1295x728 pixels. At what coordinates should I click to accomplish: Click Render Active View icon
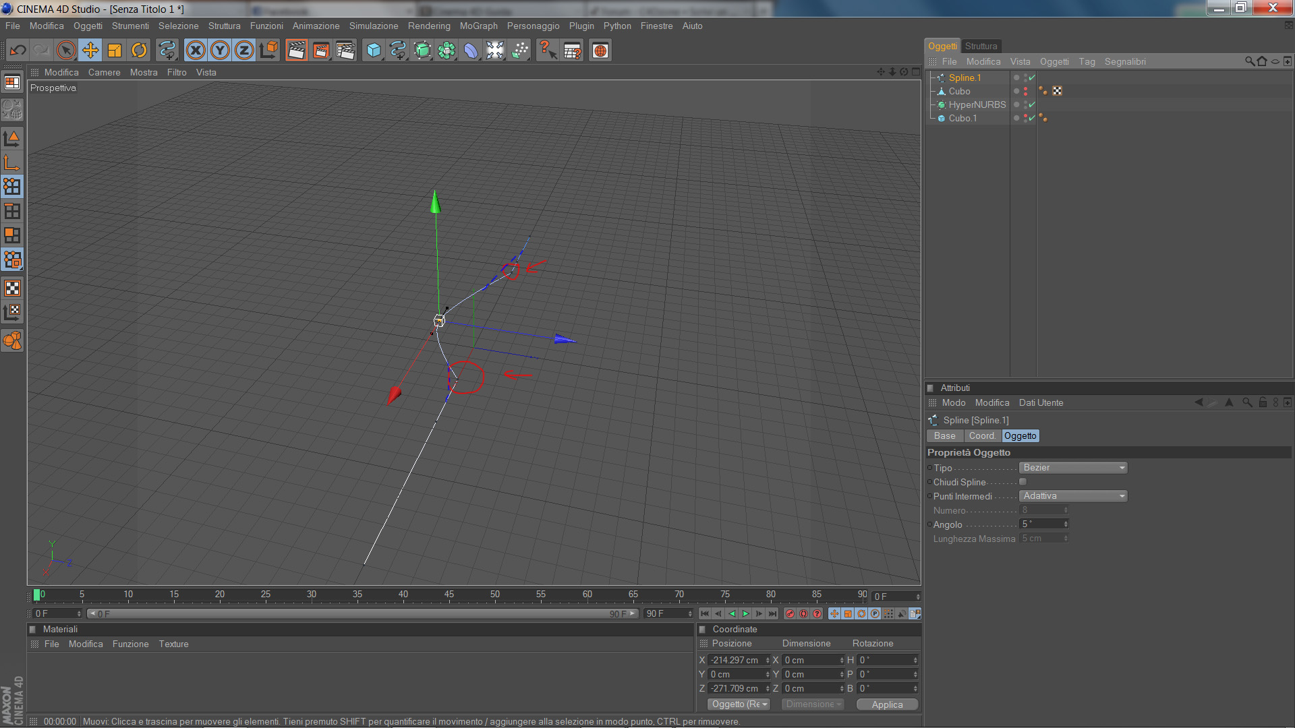[x=296, y=51]
